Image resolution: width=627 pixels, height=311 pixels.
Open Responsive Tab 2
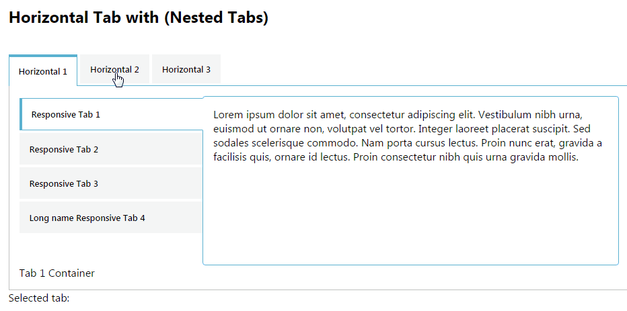click(x=111, y=149)
